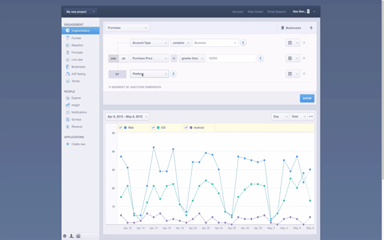Click the SHOW button
The height and width of the screenshot is (240, 384).
point(307,98)
